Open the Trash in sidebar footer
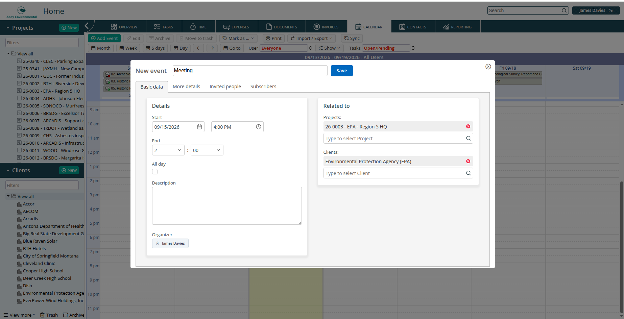Image resolution: width=624 pixels, height=319 pixels. 49,315
